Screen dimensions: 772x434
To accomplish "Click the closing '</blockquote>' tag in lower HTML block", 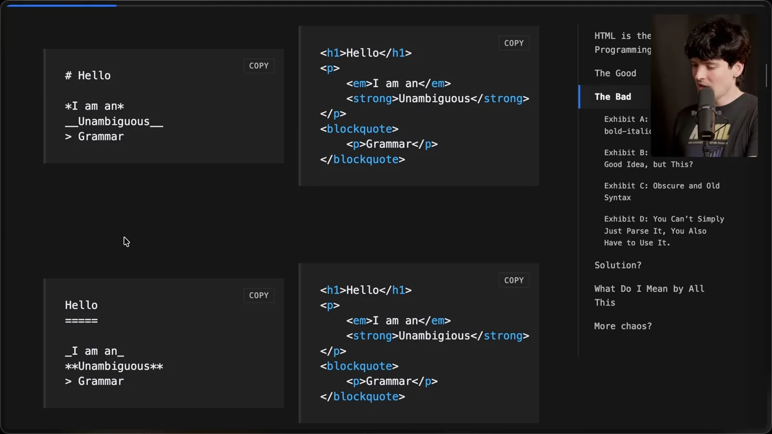I will coord(362,397).
